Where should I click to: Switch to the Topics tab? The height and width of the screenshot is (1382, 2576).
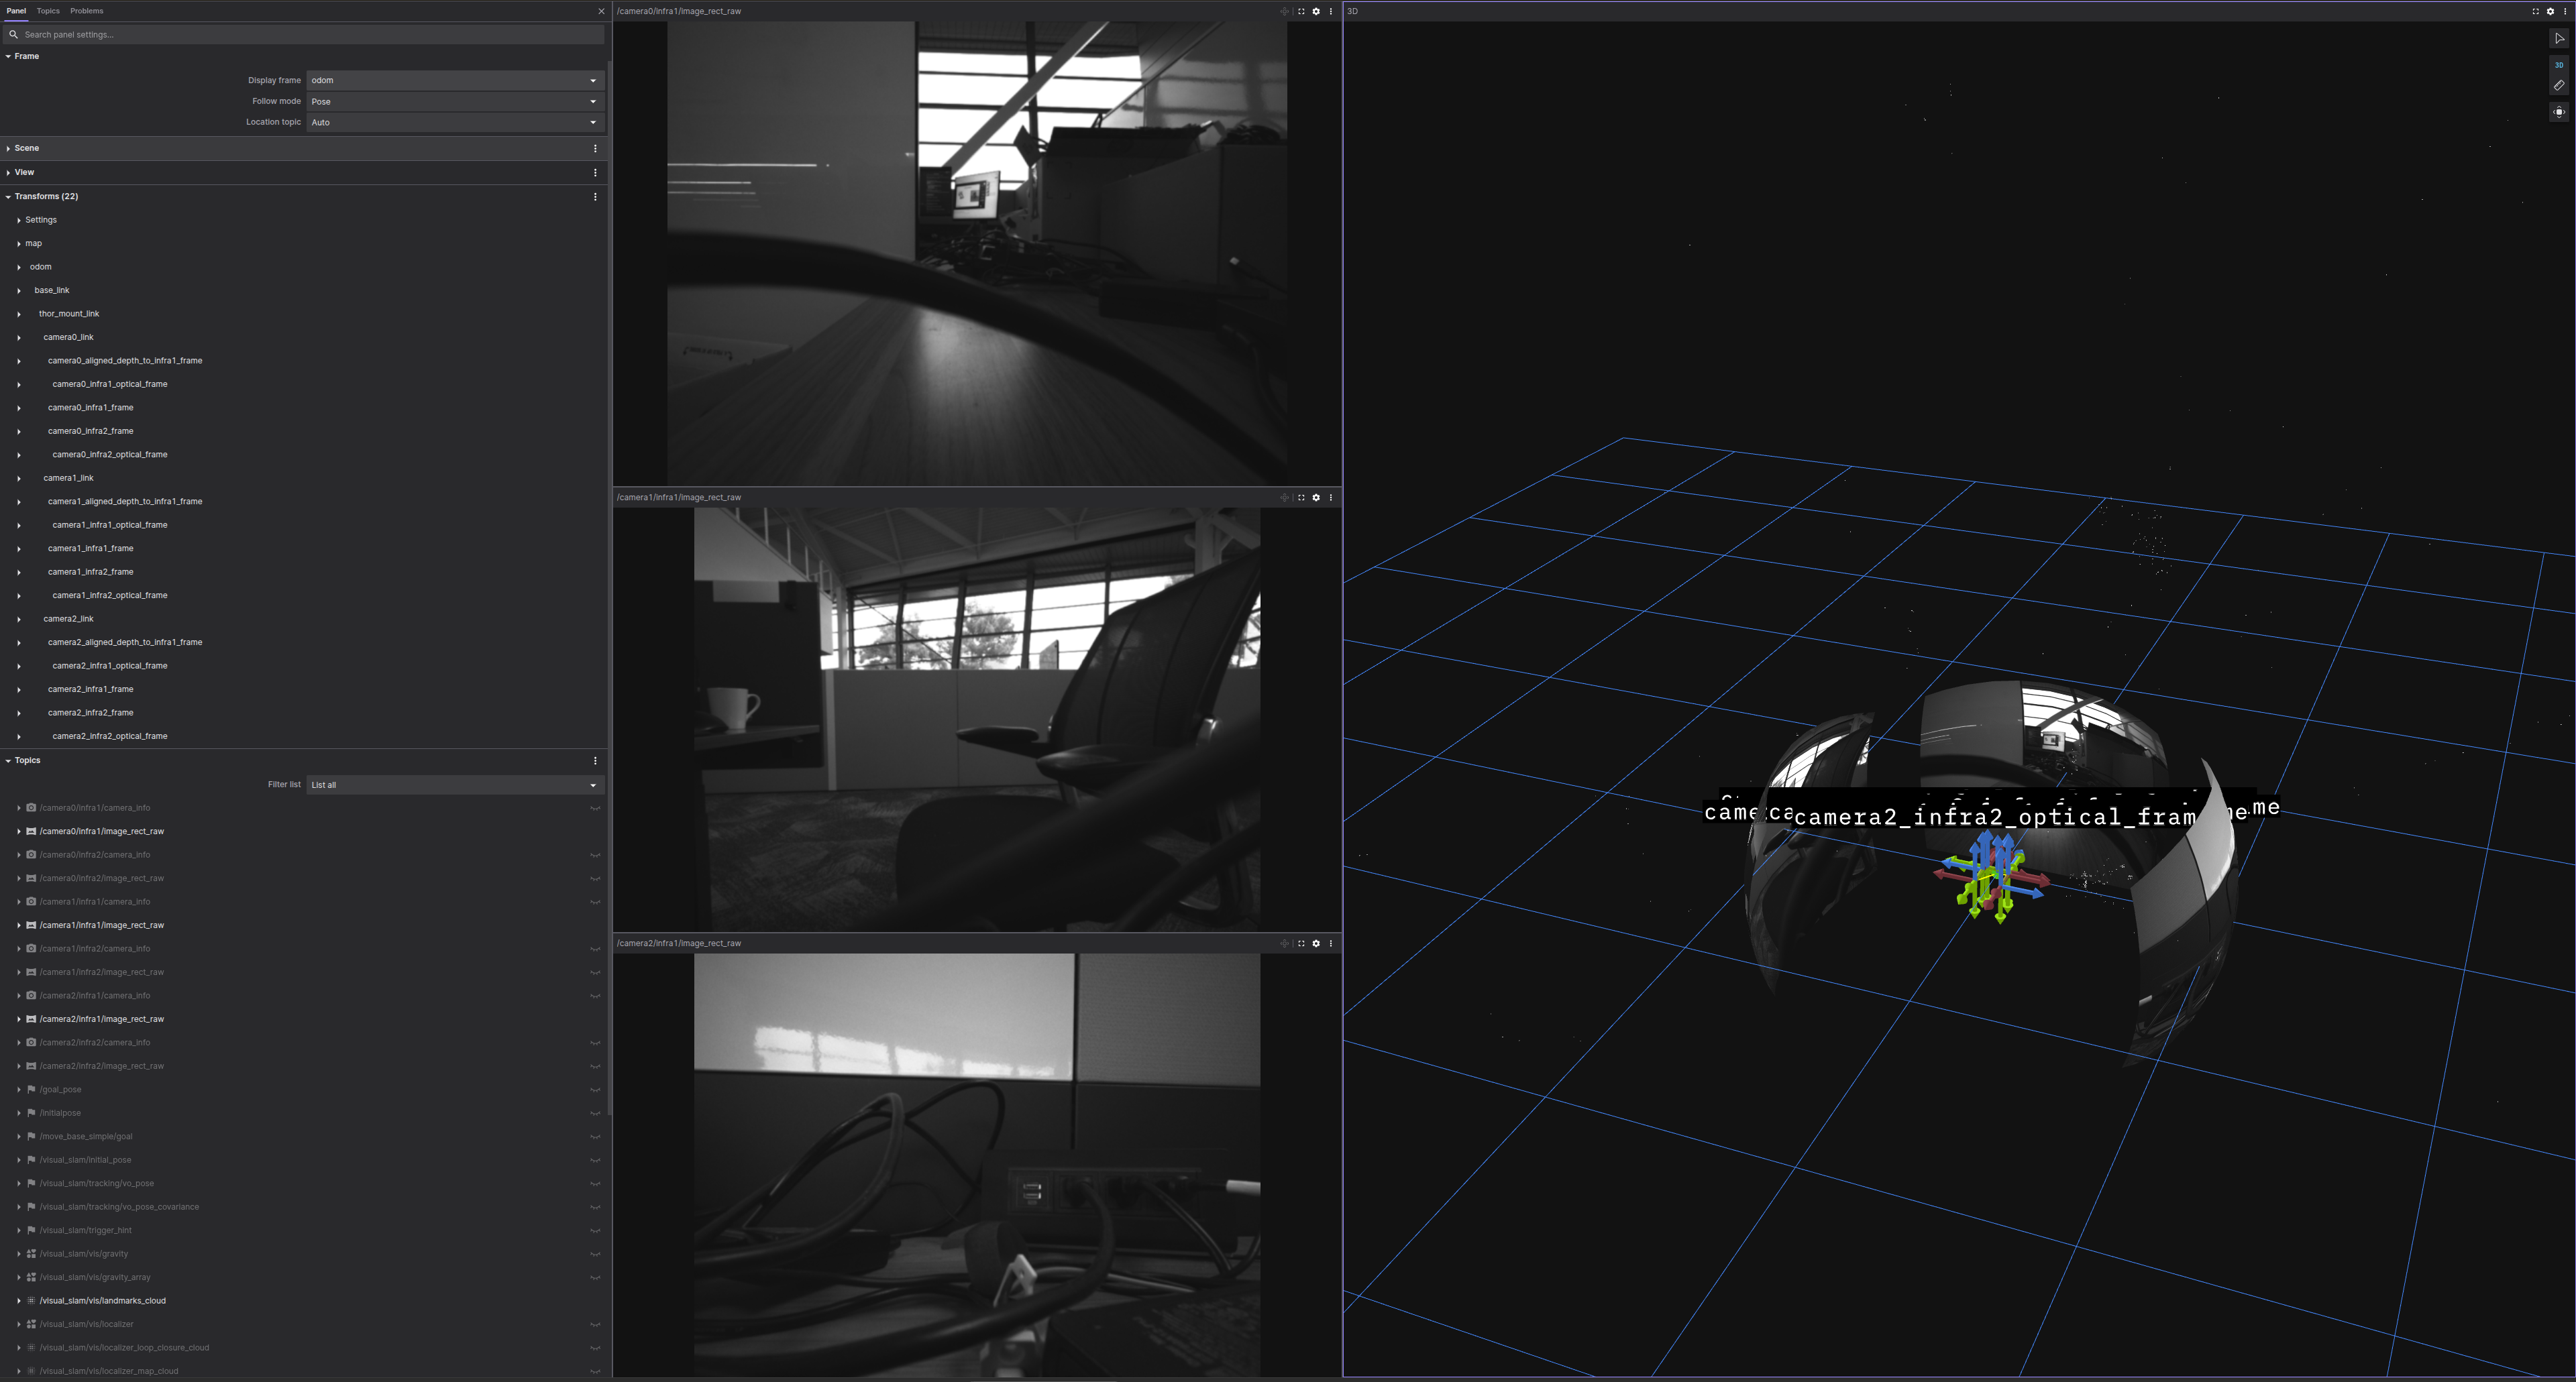click(x=47, y=11)
